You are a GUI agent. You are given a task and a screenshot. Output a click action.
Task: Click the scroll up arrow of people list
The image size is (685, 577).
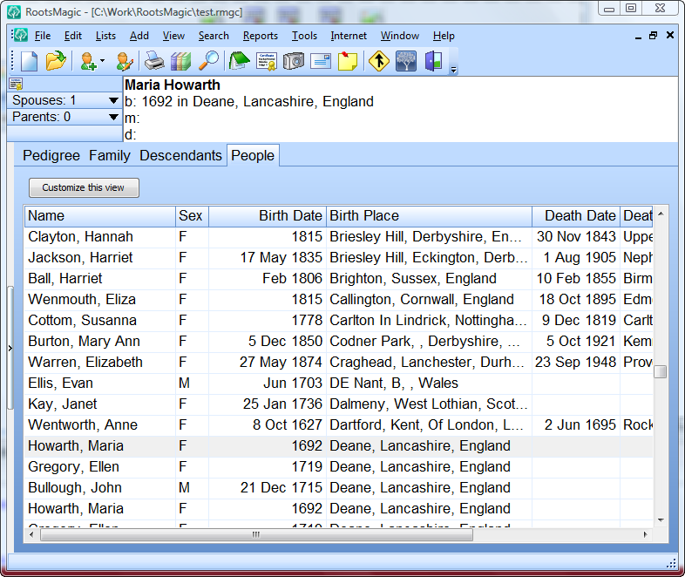[x=661, y=214]
